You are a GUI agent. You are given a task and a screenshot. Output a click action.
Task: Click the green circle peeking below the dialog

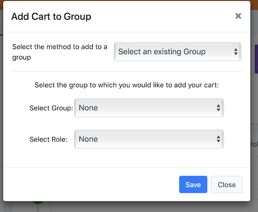click(38, 203)
